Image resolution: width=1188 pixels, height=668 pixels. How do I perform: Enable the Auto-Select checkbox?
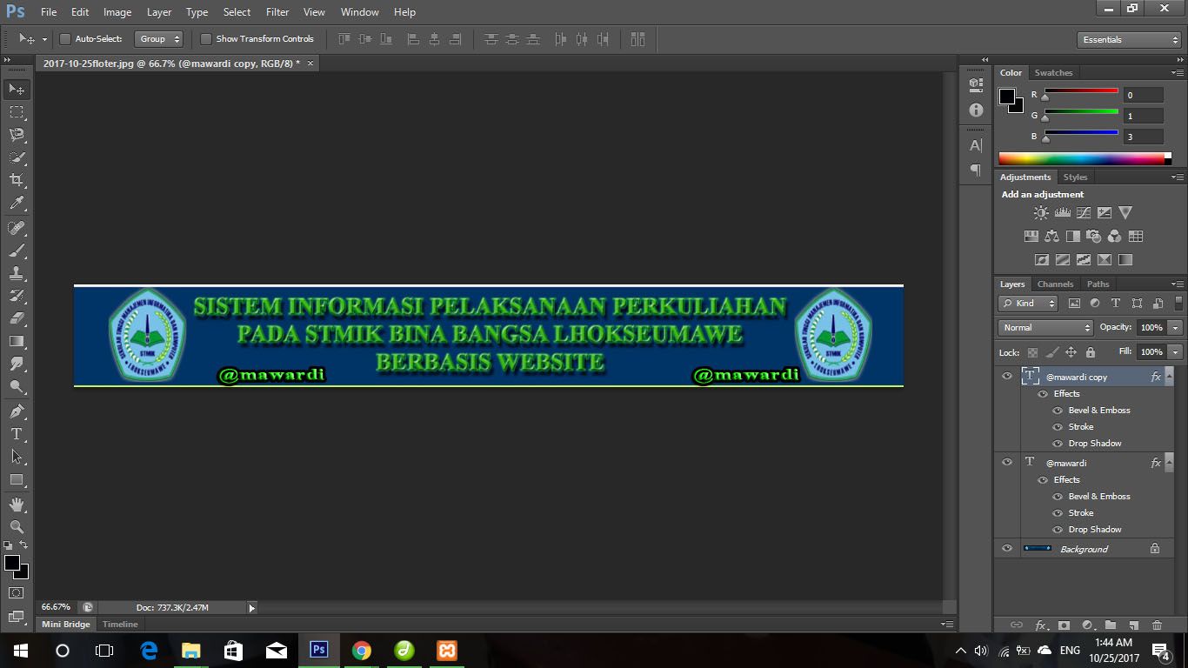[x=64, y=39]
